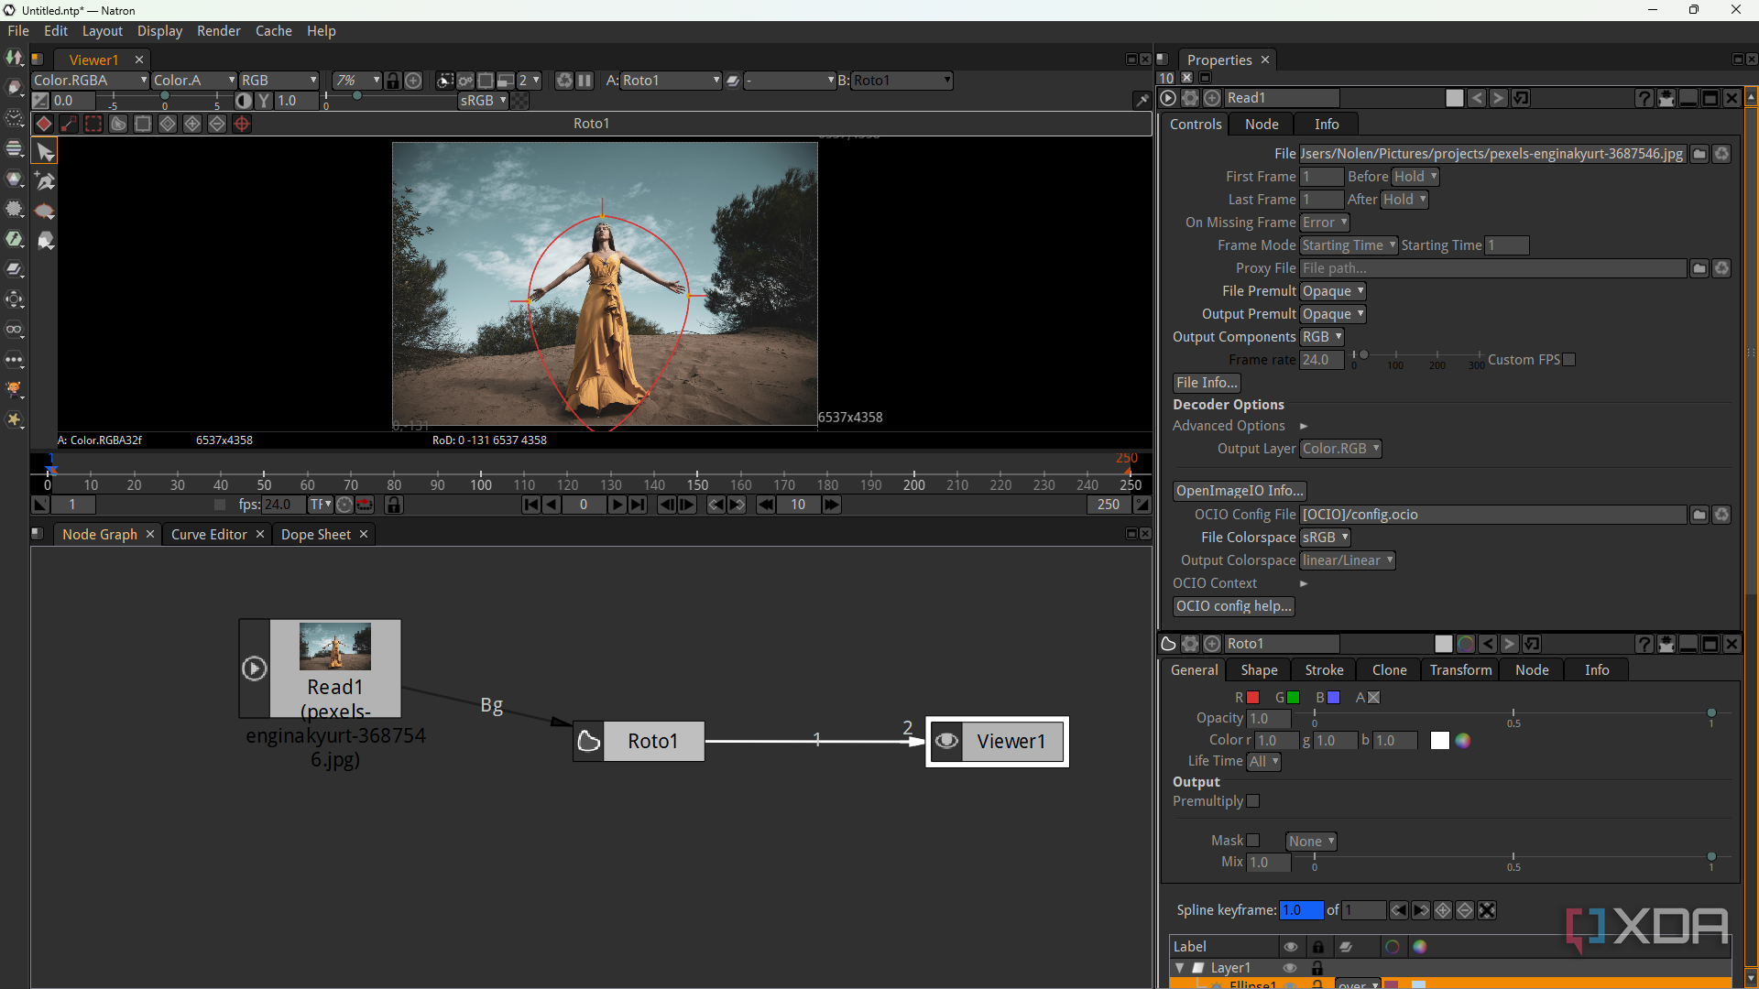Expand the Advanced Options section
The image size is (1759, 989).
pyautogui.click(x=1304, y=426)
